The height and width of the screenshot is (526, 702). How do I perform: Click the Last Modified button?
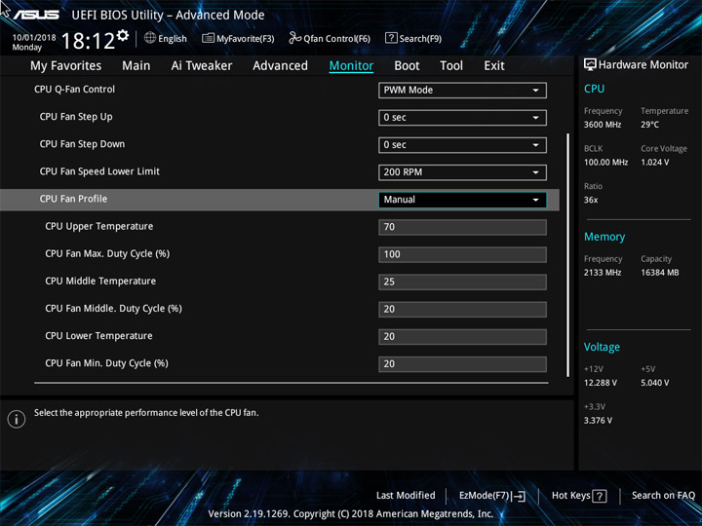coord(406,495)
